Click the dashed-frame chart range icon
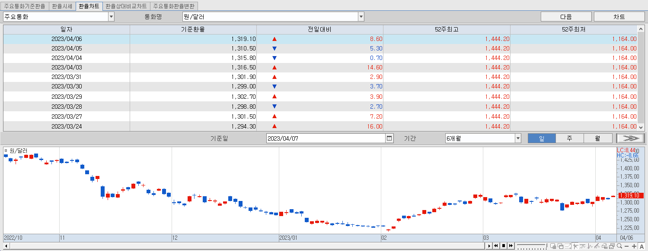Image resolution: width=648 pixels, height=251 pixels. point(568,246)
